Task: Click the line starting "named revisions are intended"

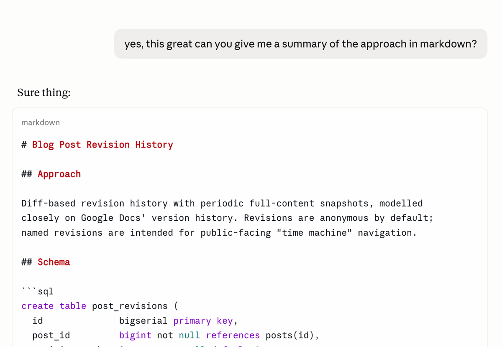Action: click(x=219, y=232)
